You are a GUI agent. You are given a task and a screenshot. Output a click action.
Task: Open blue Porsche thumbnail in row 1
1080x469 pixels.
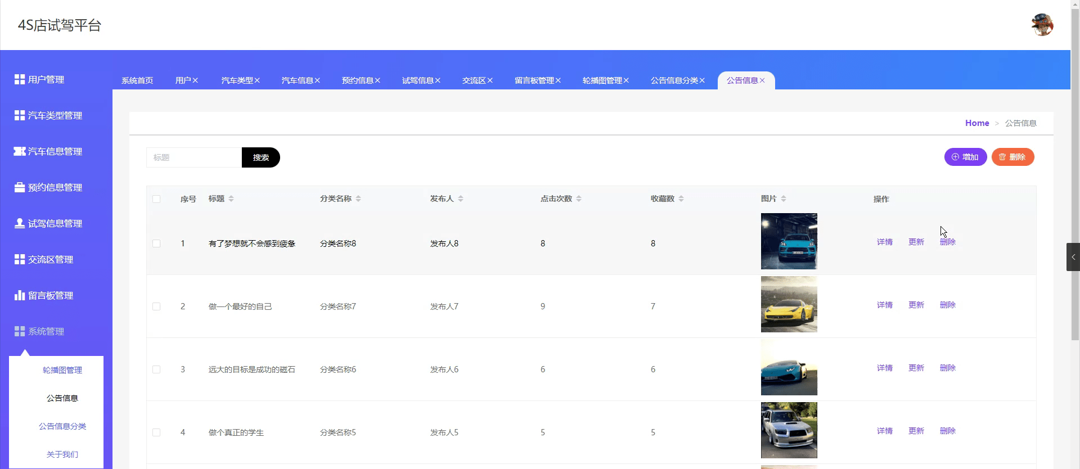click(x=789, y=241)
